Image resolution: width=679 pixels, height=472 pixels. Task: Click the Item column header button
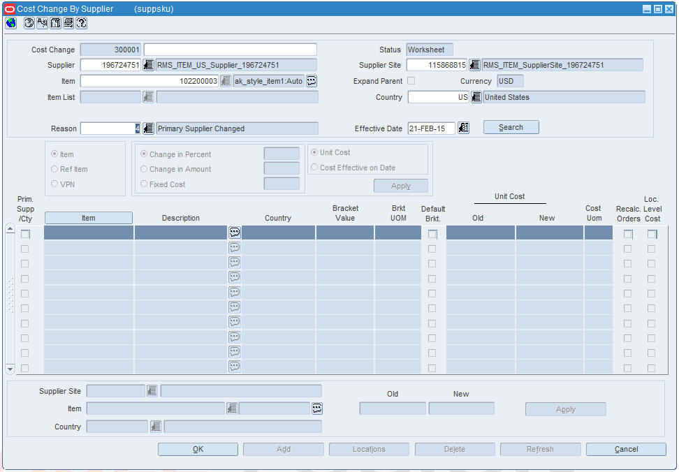coord(88,218)
